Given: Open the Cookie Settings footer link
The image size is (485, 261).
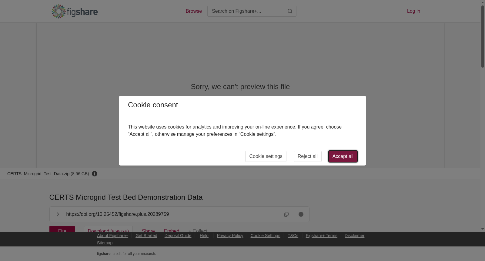Looking at the screenshot, I should pos(265,236).
